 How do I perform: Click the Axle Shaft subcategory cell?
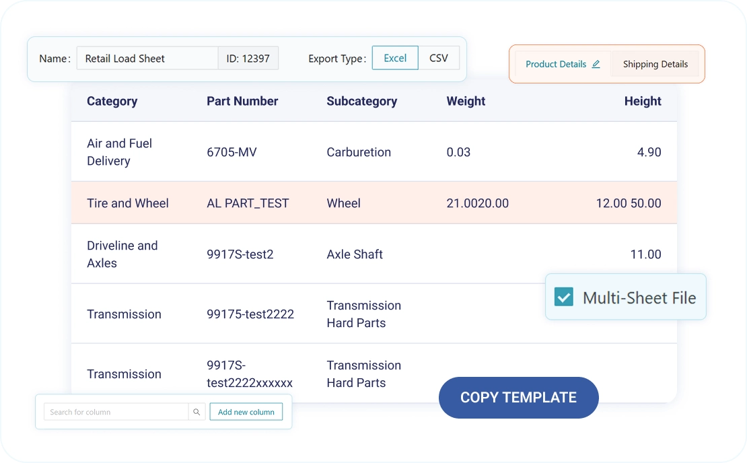click(355, 254)
